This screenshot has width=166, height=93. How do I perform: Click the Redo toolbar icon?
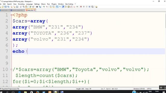pos(33,7)
